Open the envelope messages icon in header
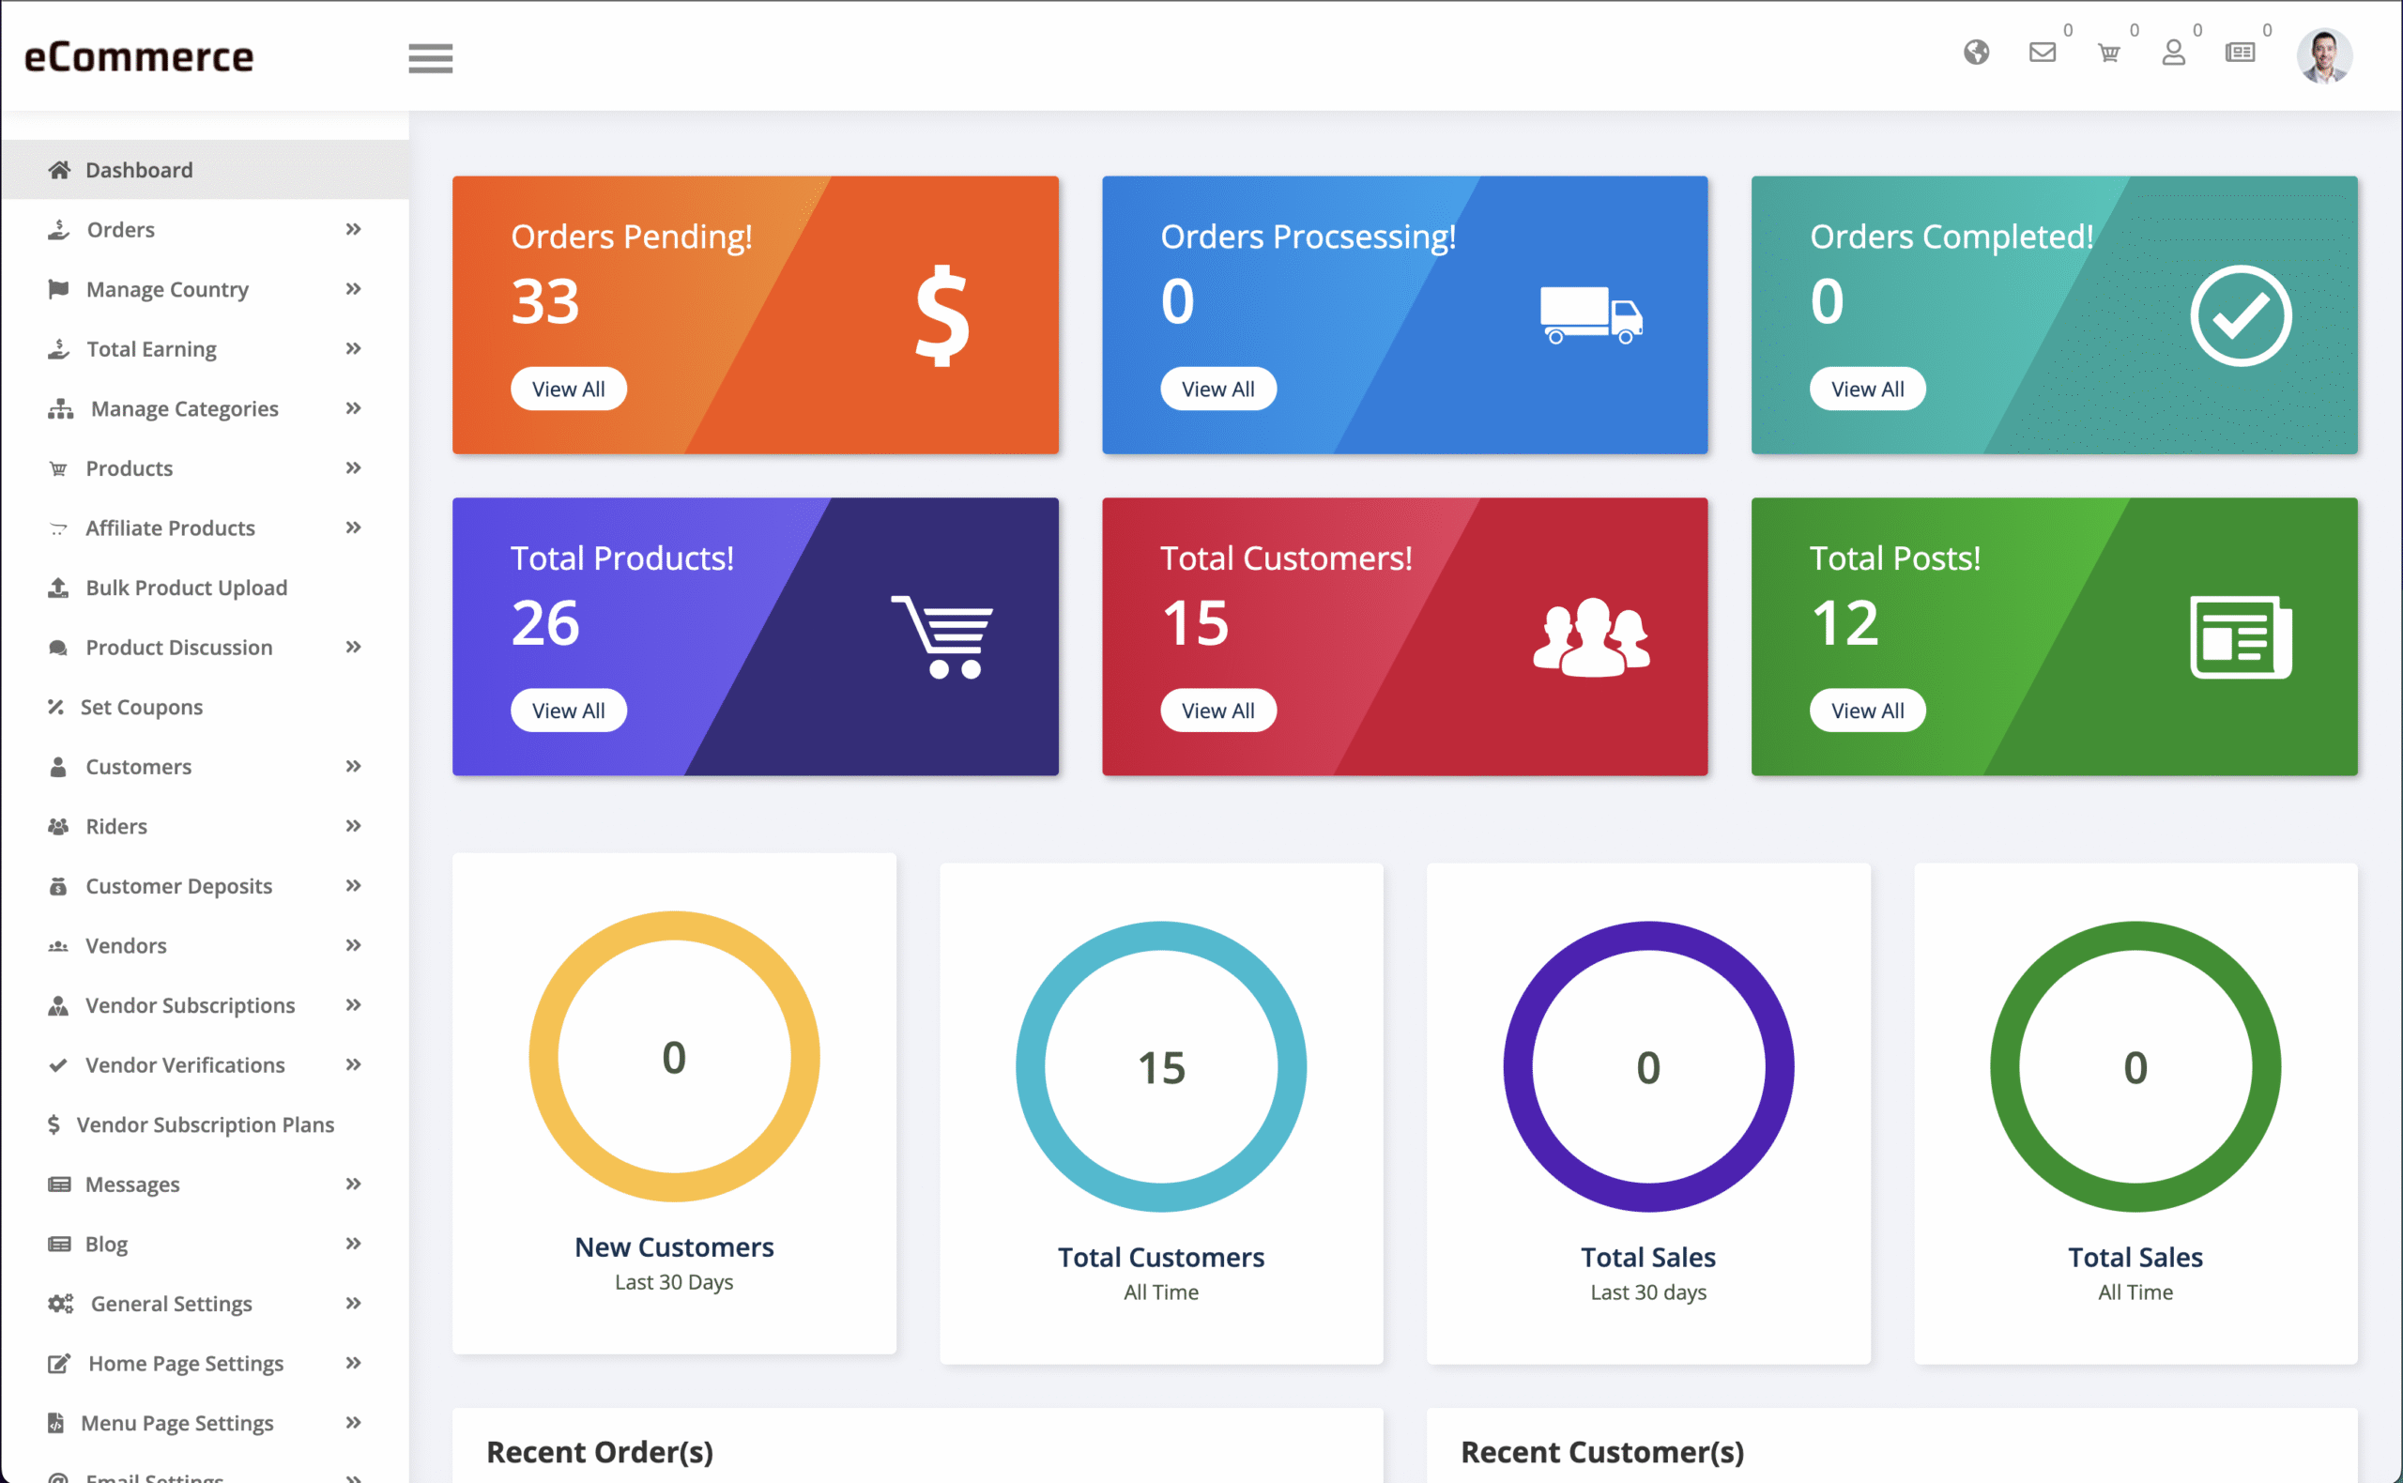The width and height of the screenshot is (2403, 1483). (x=2042, y=52)
